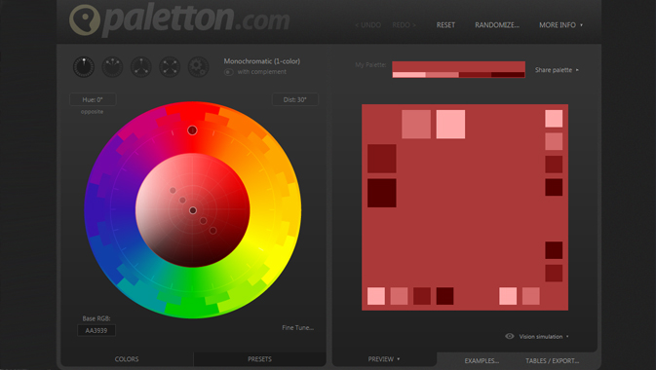656x370 pixels.
Task: Click the lightest pink strip in My Palette
Action: point(408,75)
